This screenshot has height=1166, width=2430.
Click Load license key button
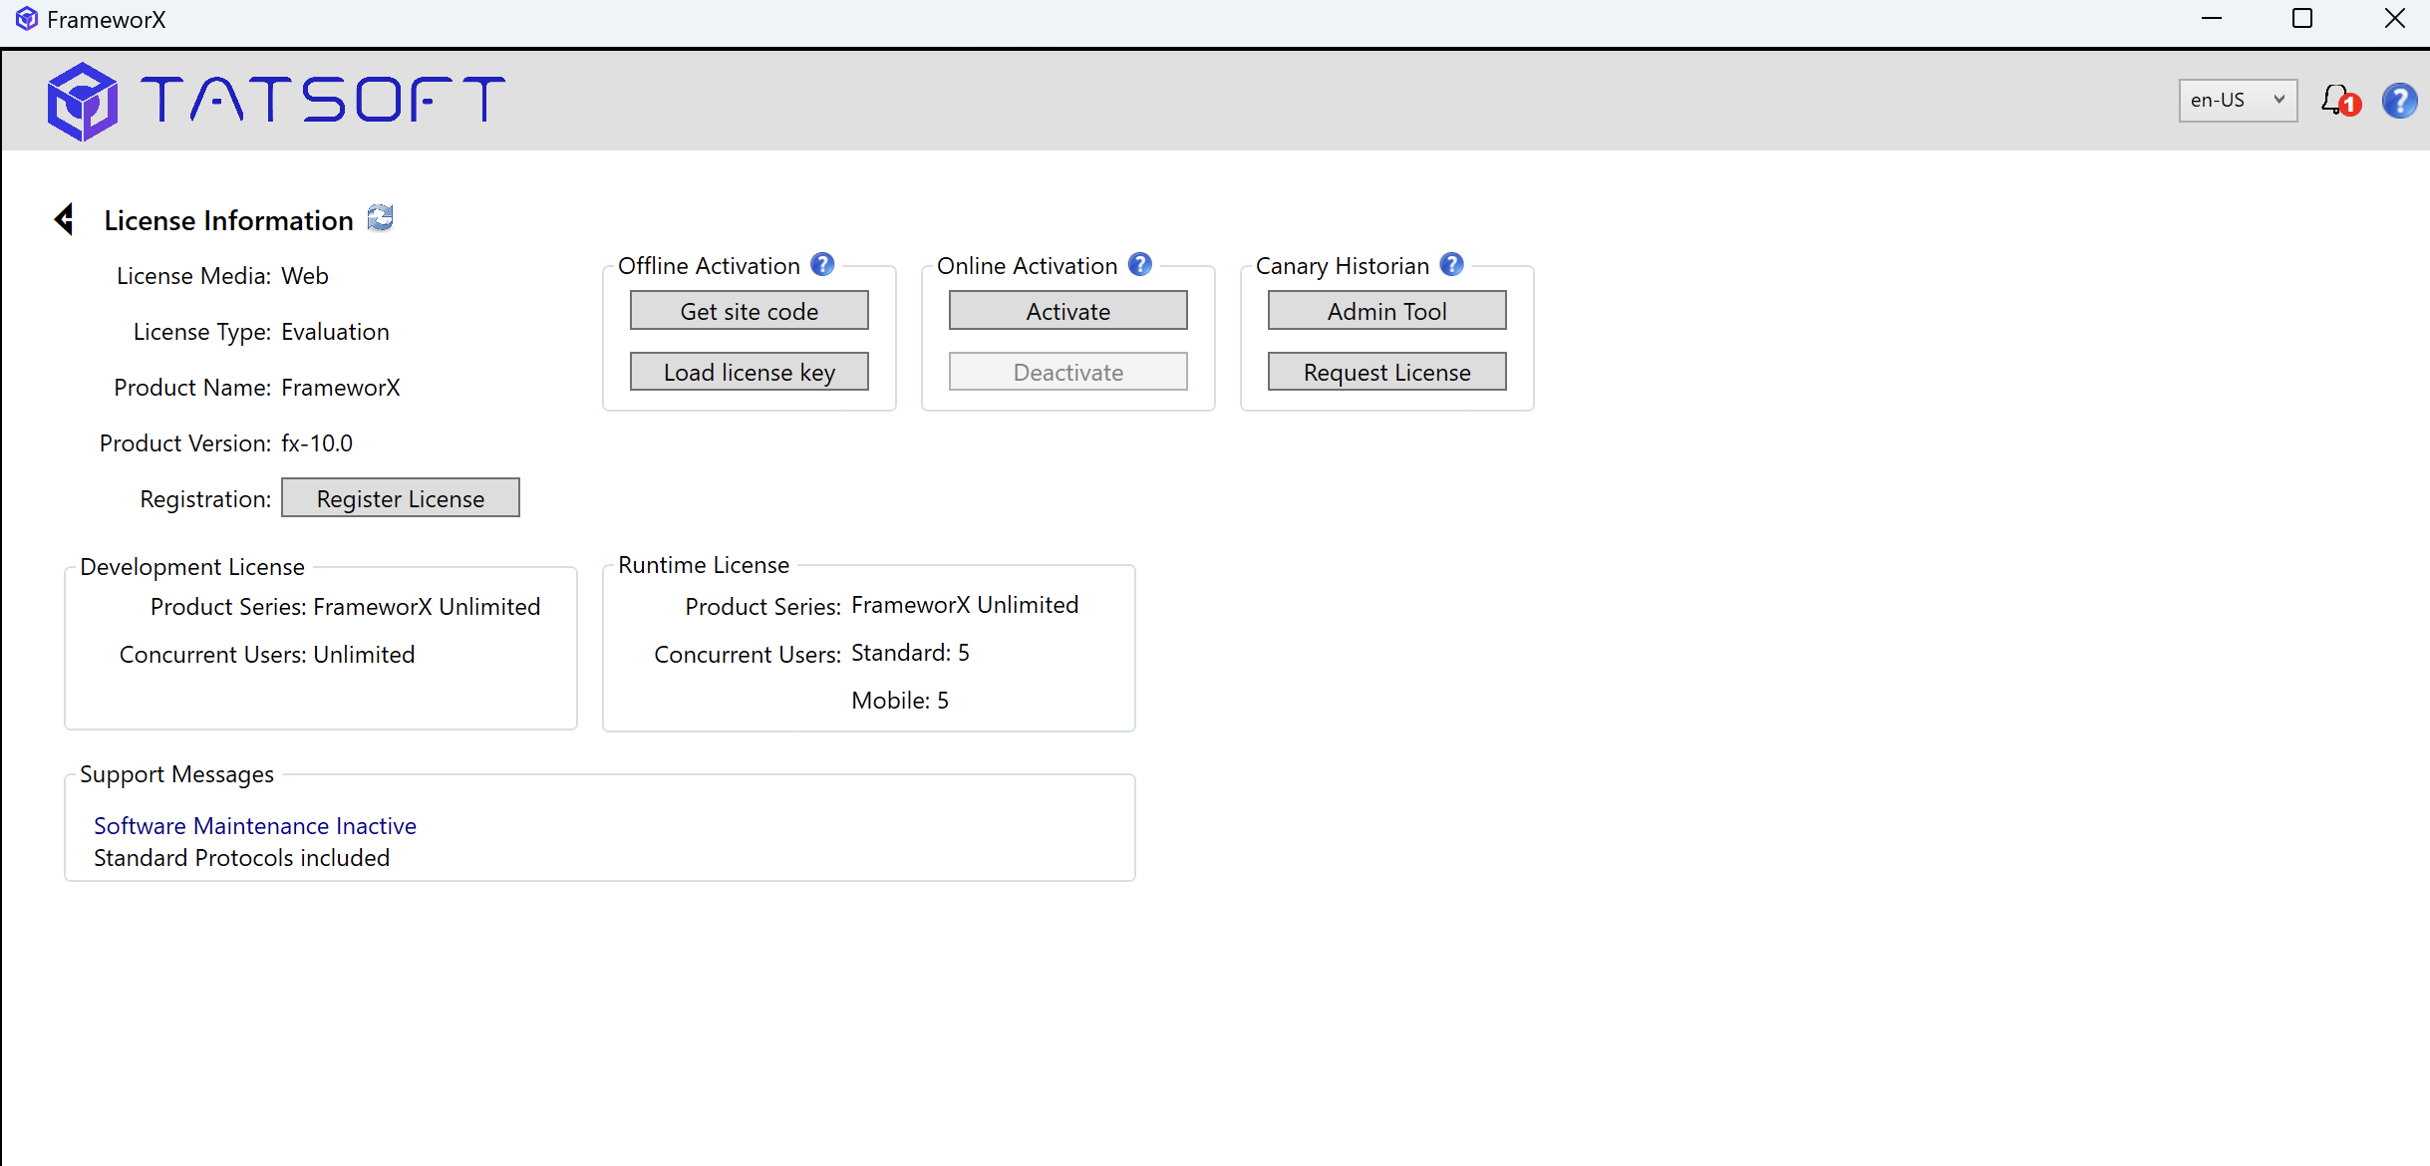pyautogui.click(x=750, y=372)
